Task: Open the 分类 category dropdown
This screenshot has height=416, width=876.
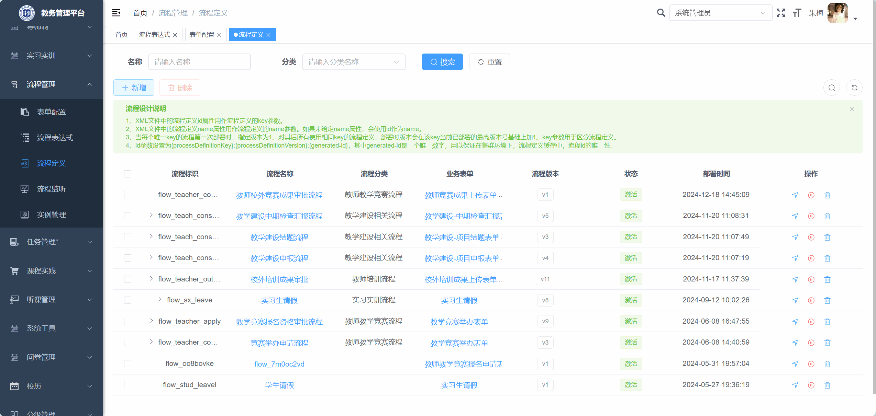Action: click(x=353, y=62)
